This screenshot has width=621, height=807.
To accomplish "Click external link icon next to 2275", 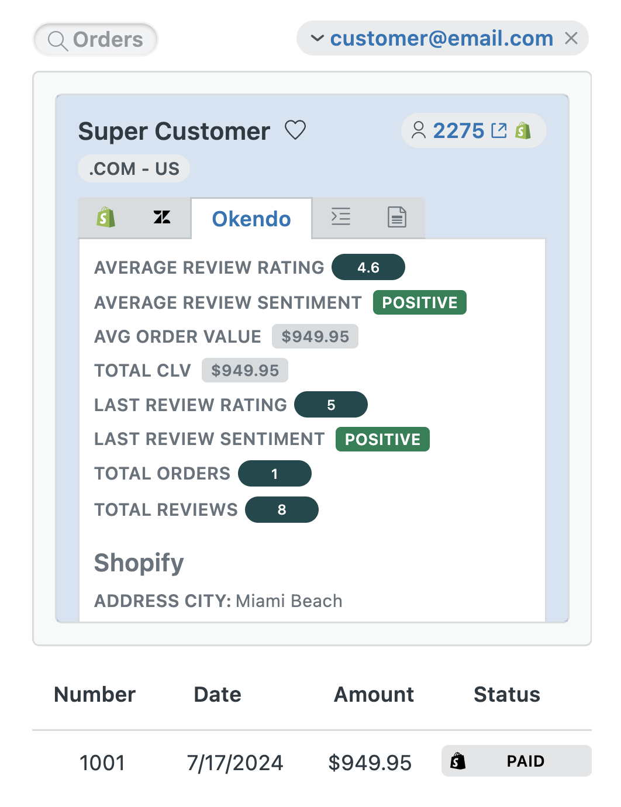I will pyautogui.click(x=499, y=130).
